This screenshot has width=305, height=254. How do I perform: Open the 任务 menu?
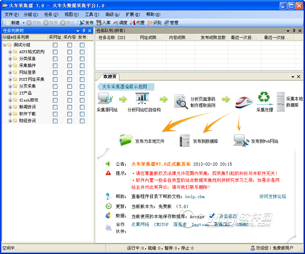[x=51, y=14]
